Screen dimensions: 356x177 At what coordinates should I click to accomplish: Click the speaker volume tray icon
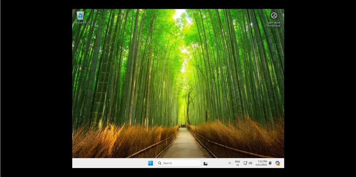(250, 163)
